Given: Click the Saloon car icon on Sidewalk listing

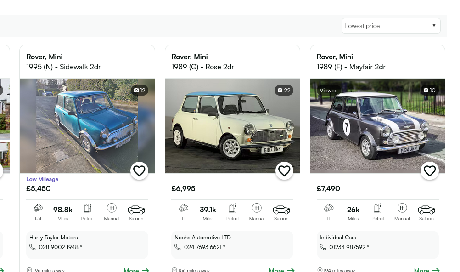Looking at the screenshot, I should [136, 210].
